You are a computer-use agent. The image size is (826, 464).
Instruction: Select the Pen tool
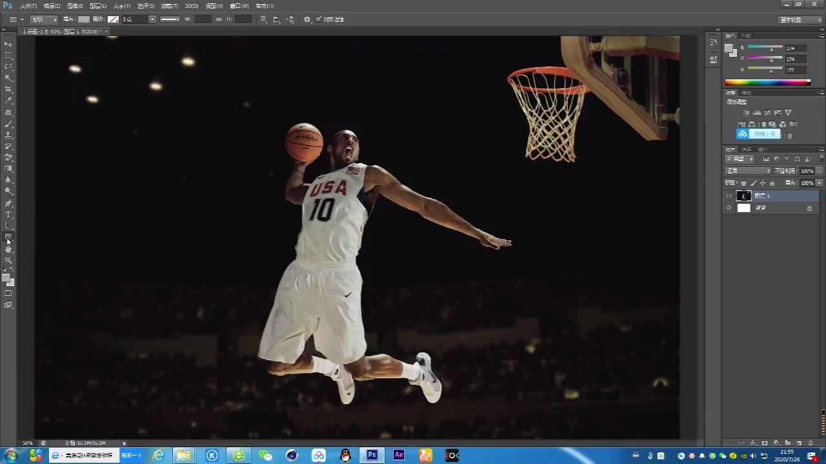click(x=8, y=203)
